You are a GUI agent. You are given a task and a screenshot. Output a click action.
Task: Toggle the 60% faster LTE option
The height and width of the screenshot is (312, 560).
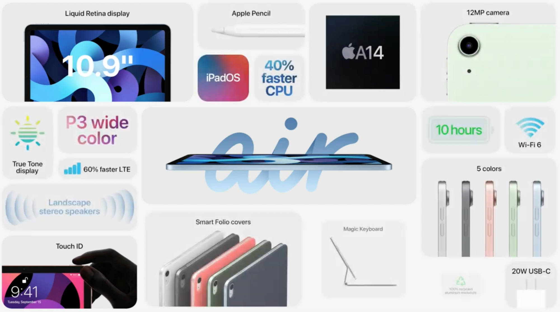point(98,169)
